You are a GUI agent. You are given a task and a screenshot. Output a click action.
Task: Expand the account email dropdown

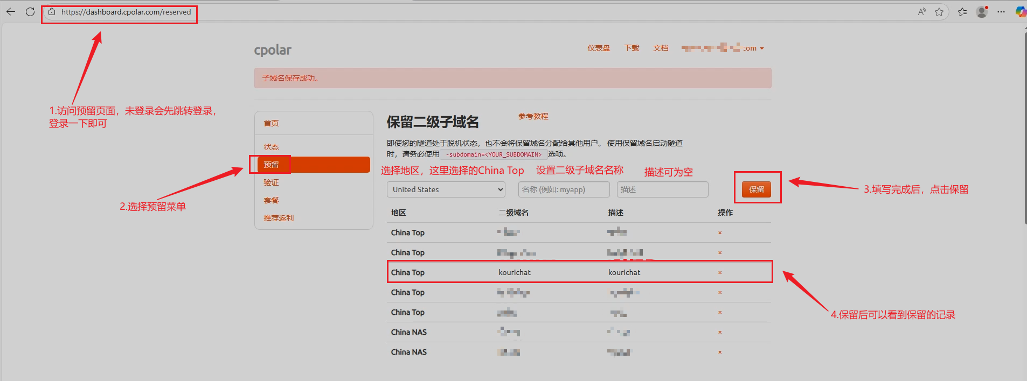(x=723, y=48)
